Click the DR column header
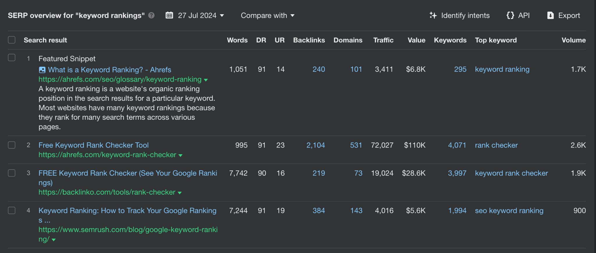The height and width of the screenshot is (253, 596). pyautogui.click(x=261, y=40)
